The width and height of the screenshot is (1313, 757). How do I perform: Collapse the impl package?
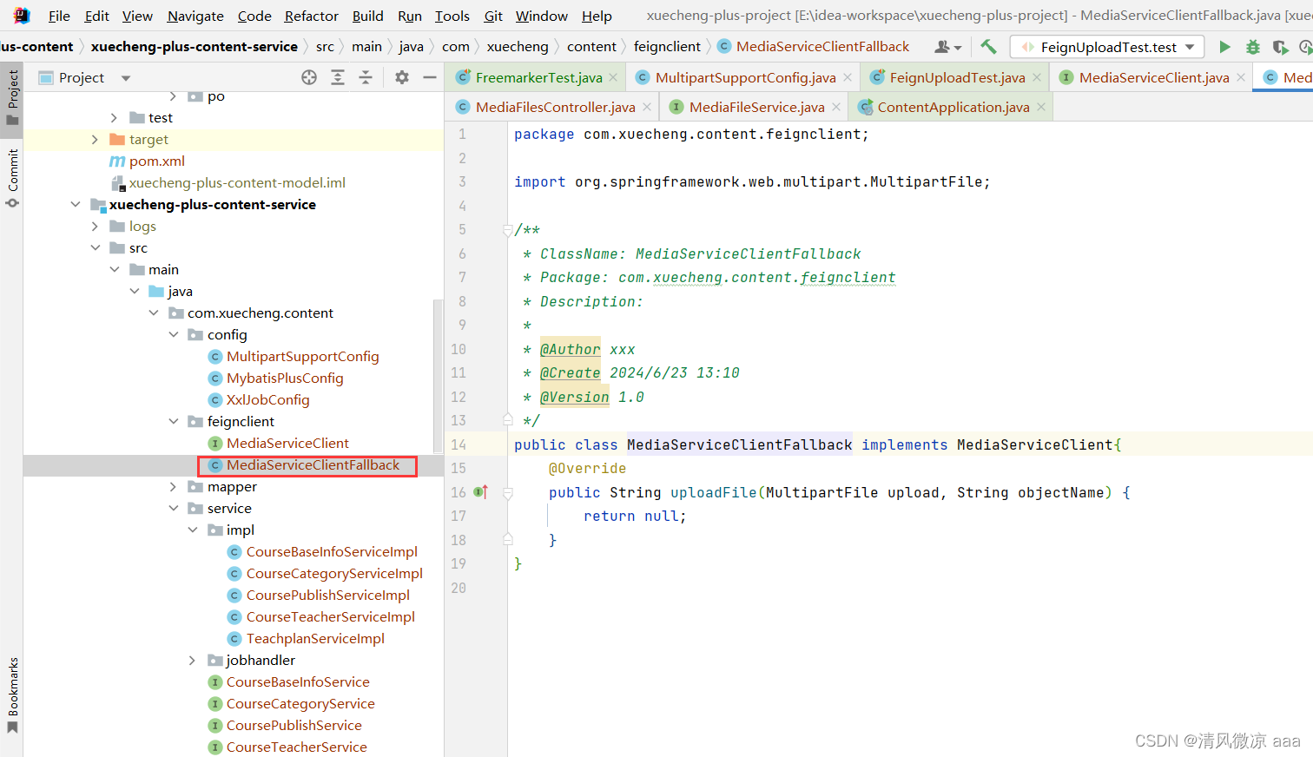coord(192,530)
